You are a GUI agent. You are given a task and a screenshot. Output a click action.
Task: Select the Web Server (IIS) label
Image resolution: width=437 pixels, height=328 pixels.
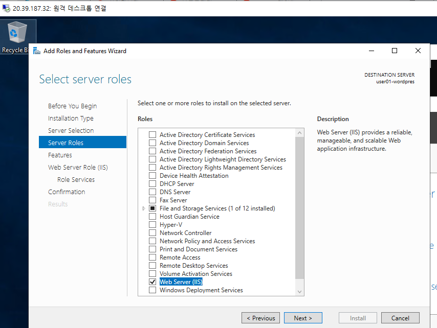pos(181,282)
